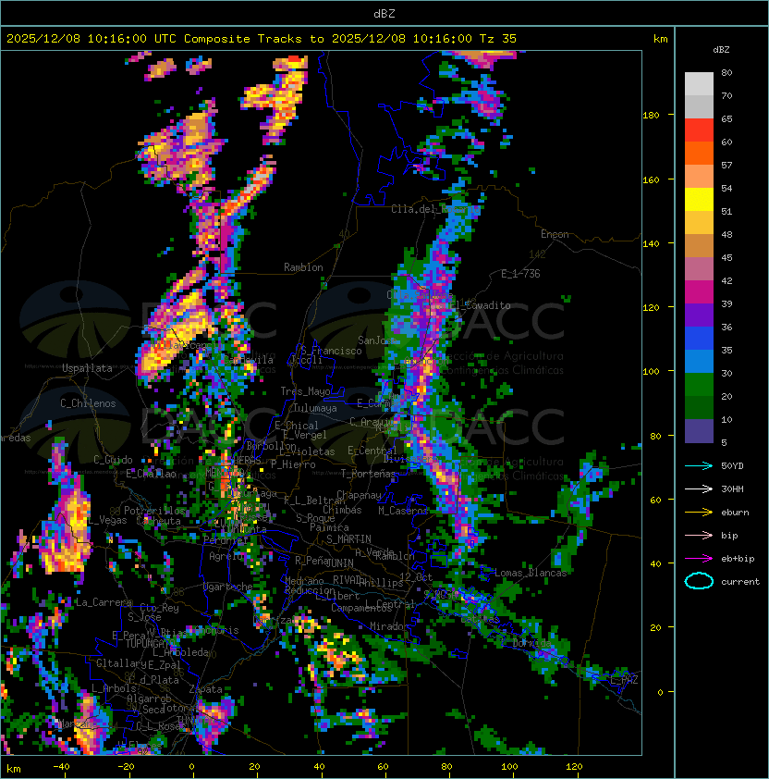Screen dimensions: 769x779
Task: Click the 'Lomas_Blancas' place label
Action: [531, 573]
